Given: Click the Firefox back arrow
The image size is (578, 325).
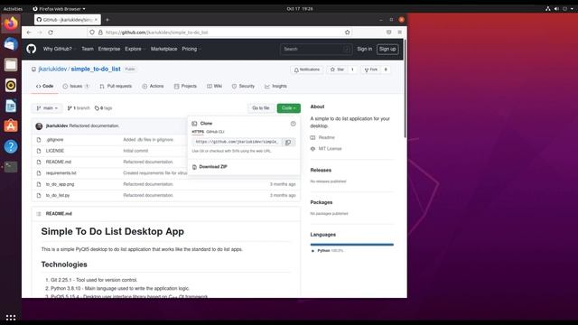Looking at the screenshot, I should [29, 32].
